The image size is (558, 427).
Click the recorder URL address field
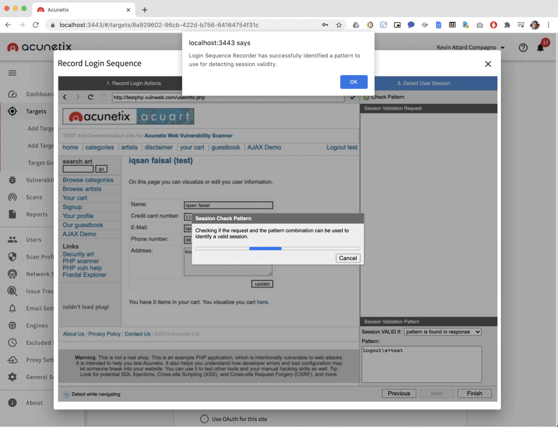pos(228,98)
